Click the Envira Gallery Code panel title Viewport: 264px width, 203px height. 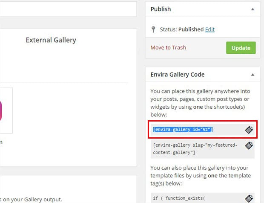click(x=178, y=75)
